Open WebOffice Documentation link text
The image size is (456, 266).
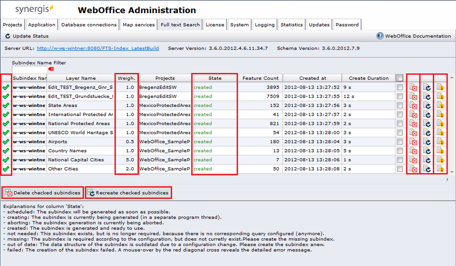[x=418, y=36]
